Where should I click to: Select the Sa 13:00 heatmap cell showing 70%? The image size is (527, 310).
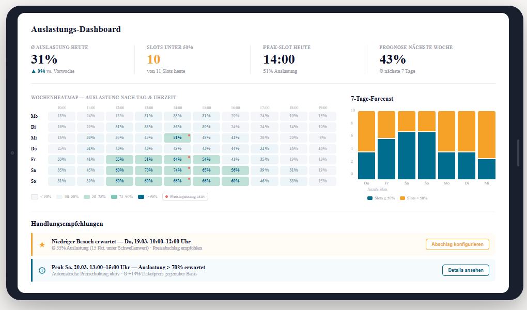[x=149, y=170]
